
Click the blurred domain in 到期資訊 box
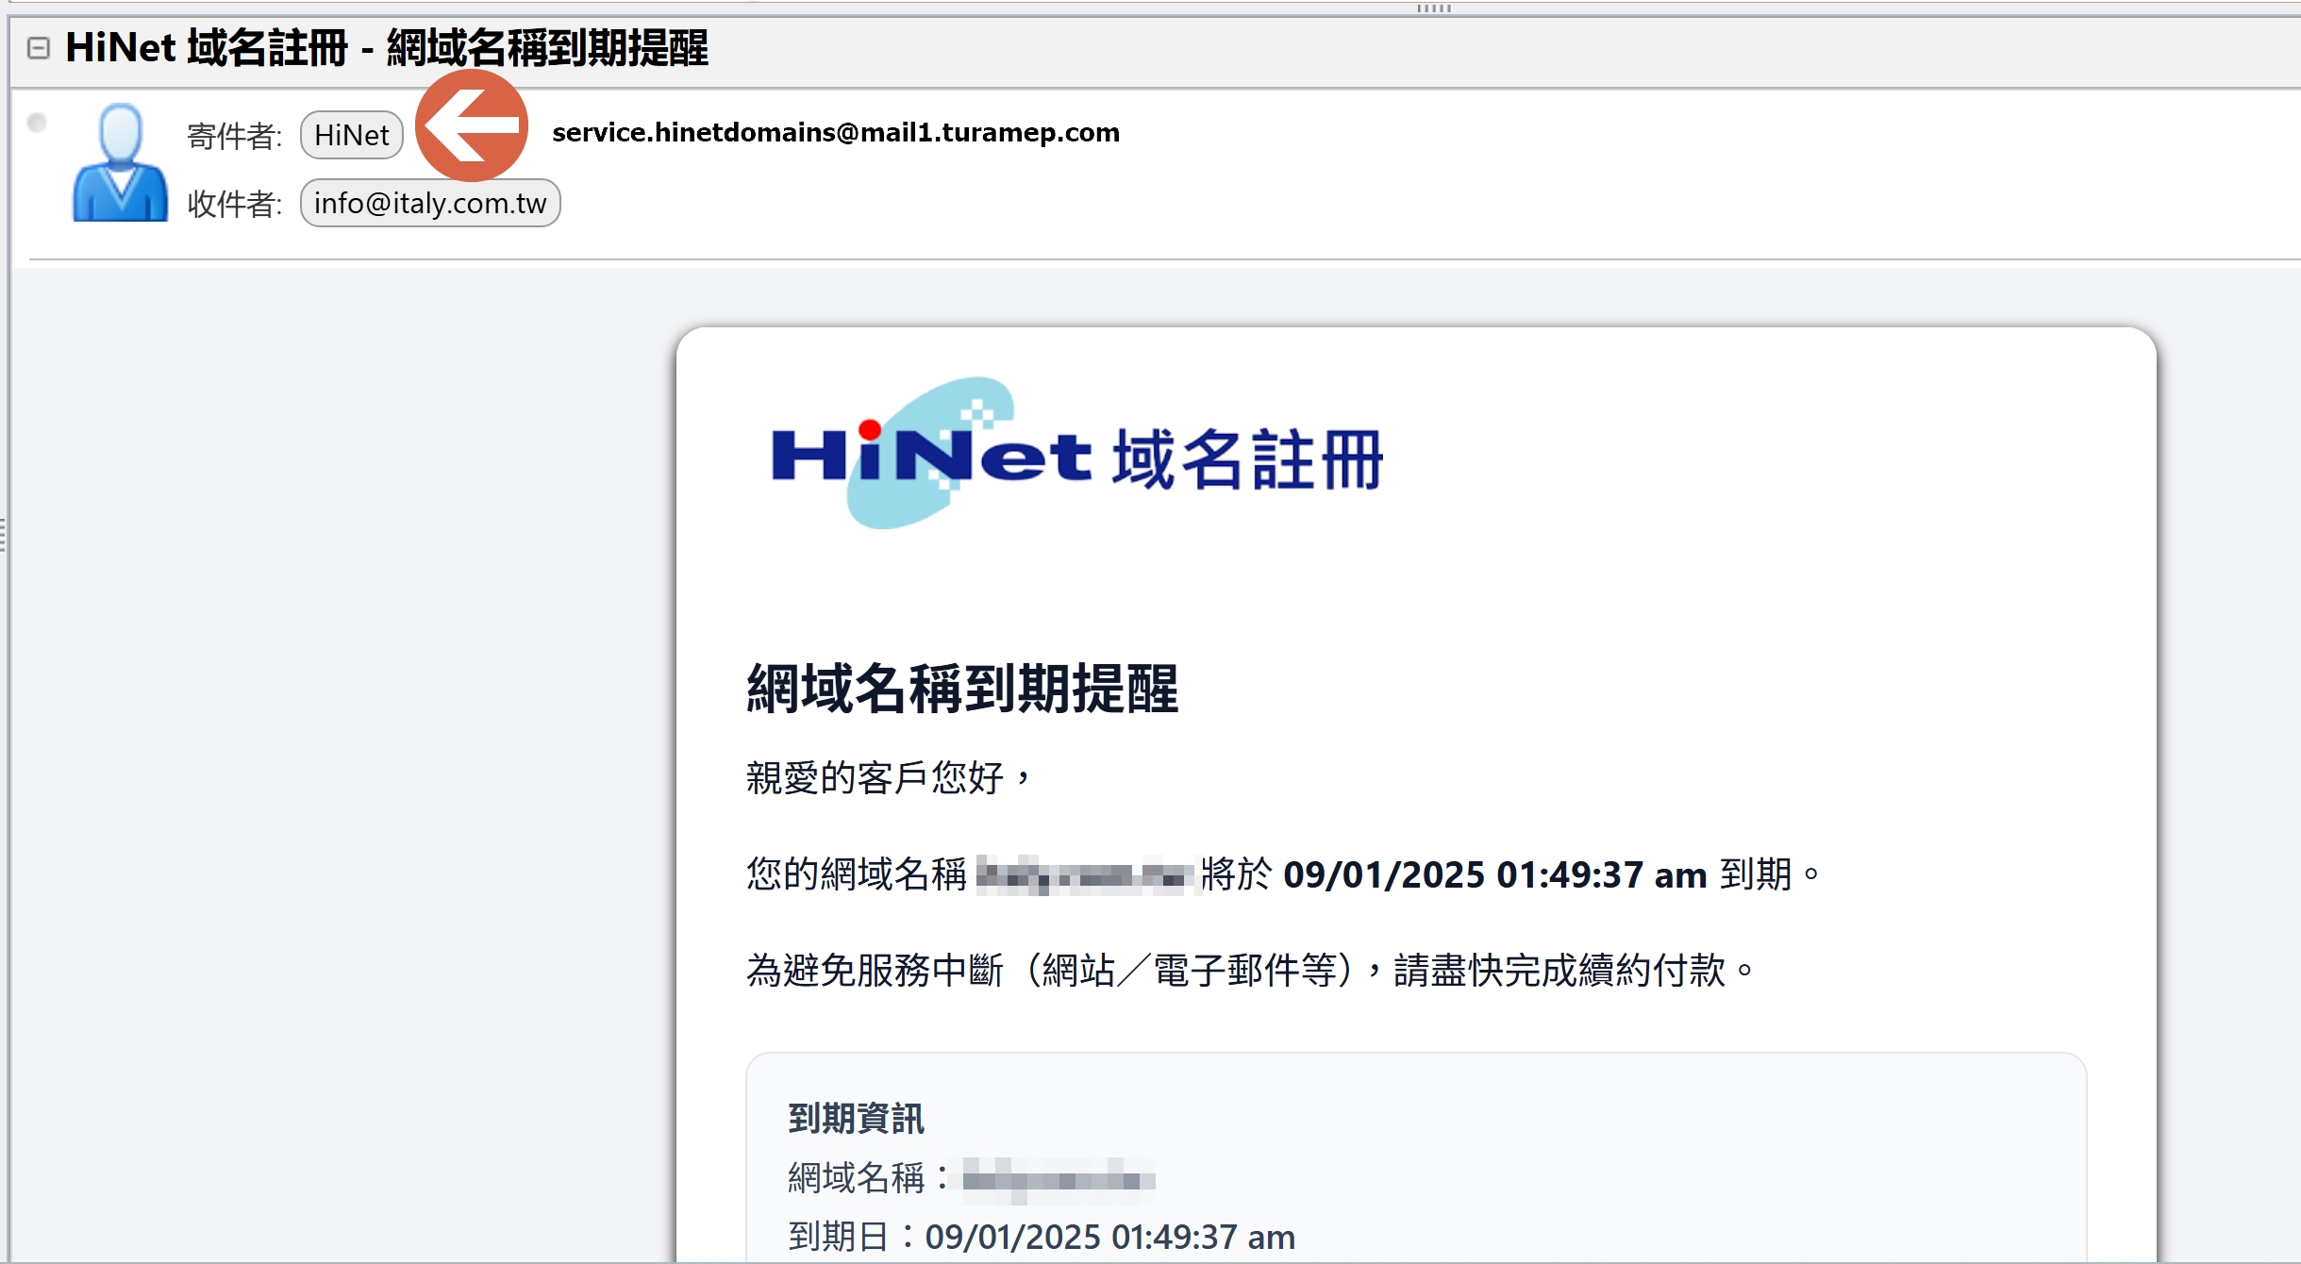click(x=1058, y=1179)
